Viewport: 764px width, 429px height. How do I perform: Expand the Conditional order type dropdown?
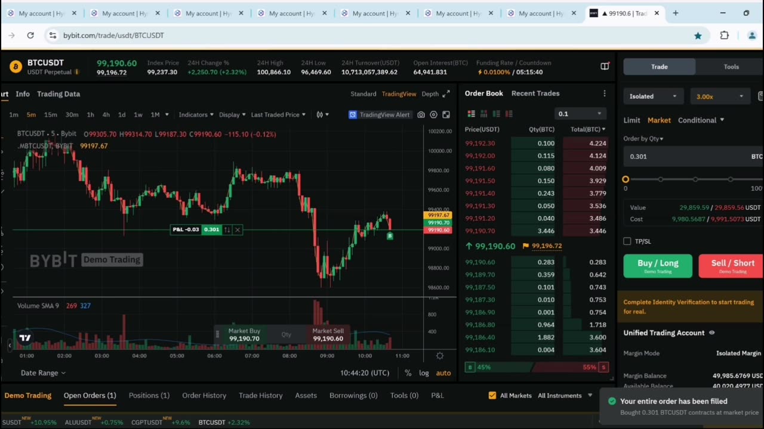[x=701, y=120]
